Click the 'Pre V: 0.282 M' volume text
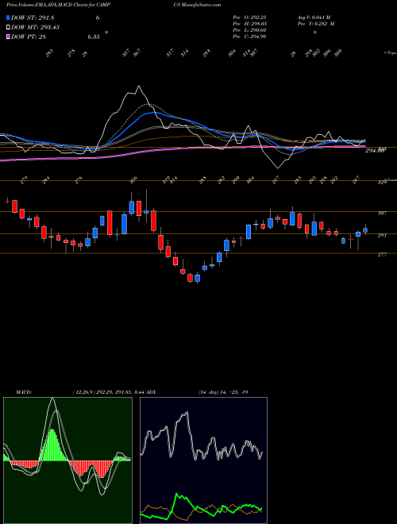This screenshot has height=524, width=397. pos(316,24)
